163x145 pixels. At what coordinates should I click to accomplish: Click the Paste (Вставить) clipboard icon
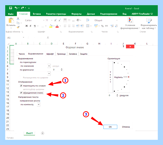point(11,20)
